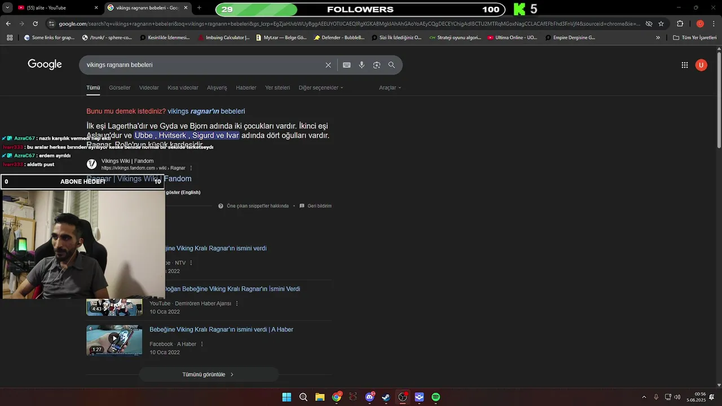Open the Google apps grid
Viewport: 722px width, 406px height.
pos(685,65)
